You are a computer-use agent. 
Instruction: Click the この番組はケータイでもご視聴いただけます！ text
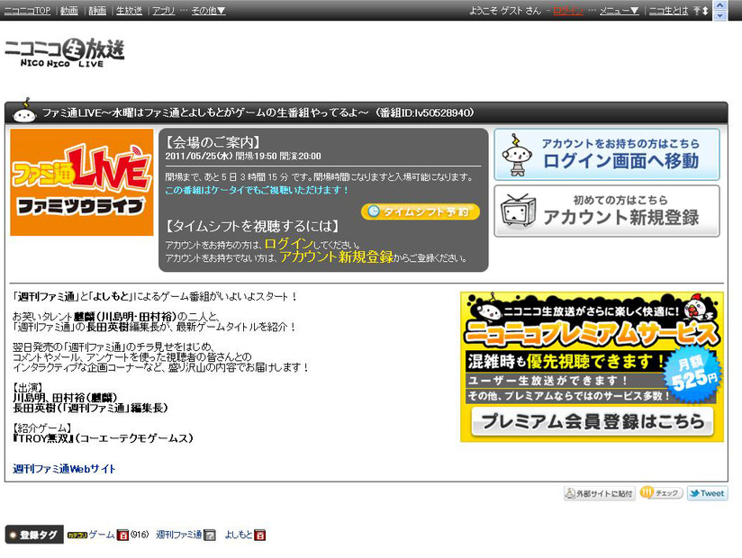pyautogui.click(x=257, y=190)
